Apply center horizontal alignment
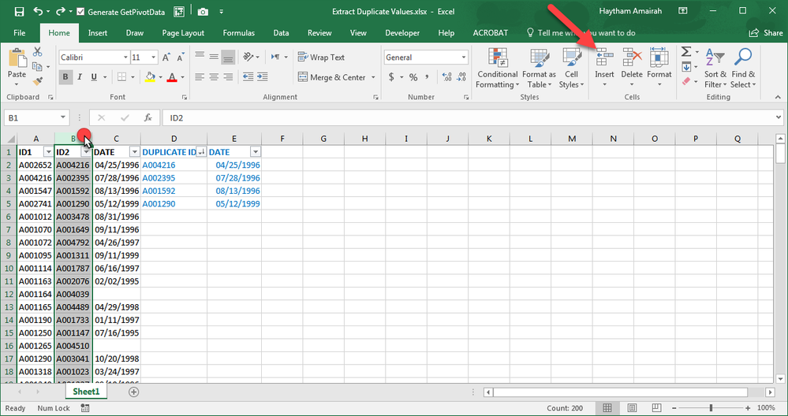Viewport: 788px width, 416px height. pos(214,76)
